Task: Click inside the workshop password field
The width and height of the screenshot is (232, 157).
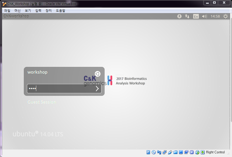Action: pos(60,89)
